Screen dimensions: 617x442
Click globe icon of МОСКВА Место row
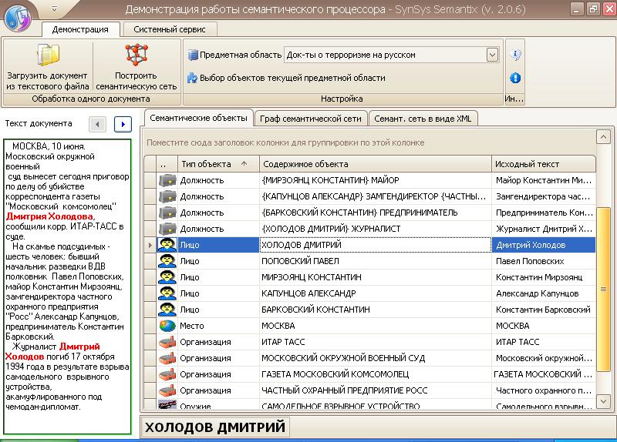pos(167,326)
